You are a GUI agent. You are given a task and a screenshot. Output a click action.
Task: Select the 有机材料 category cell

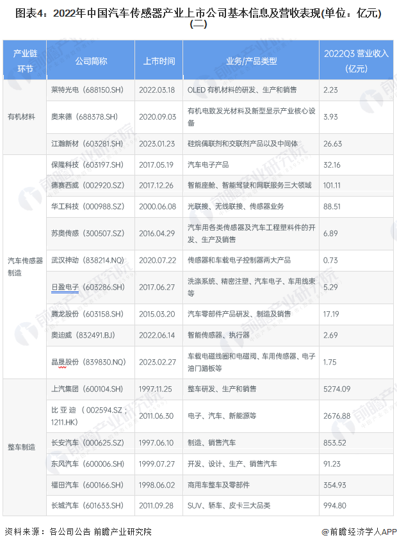[25, 117]
